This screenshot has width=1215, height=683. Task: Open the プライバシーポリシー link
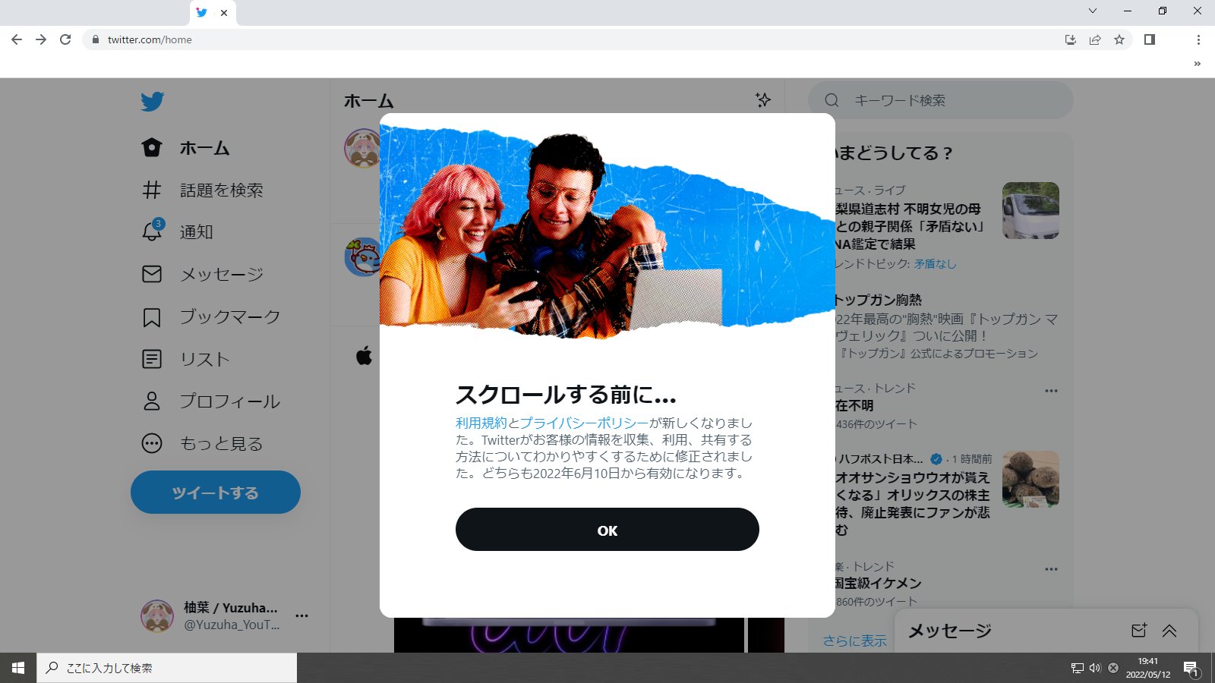coord(584,423)
